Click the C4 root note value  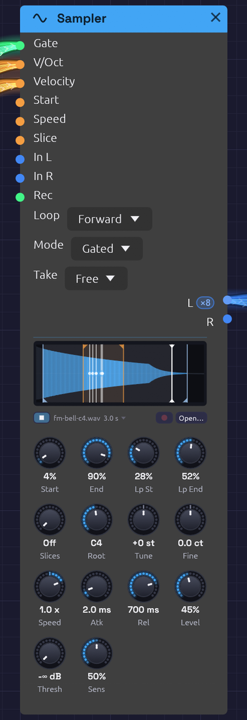click(96, 543)
